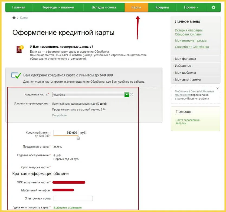
Task: Click the passport icon with question badge
Action: coord(20,49)
